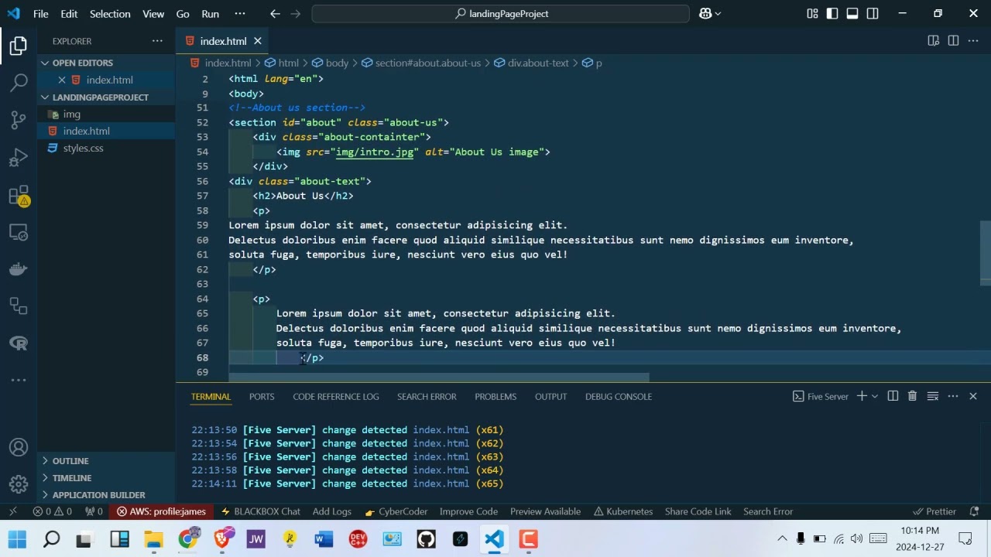Viewport: 991px width, 557px height.
Task: Open the Selection menu
Action: (110, 14)
